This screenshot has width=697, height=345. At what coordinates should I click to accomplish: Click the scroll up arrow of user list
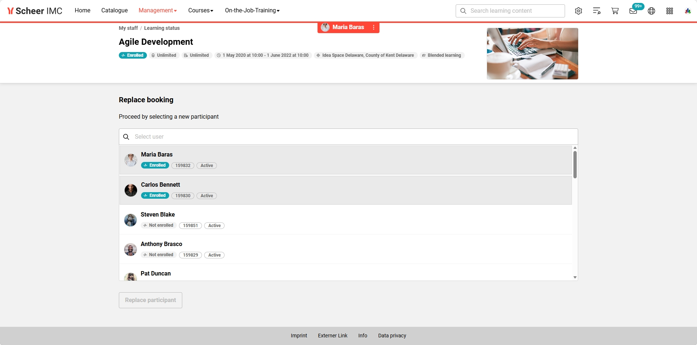(575, 148)
